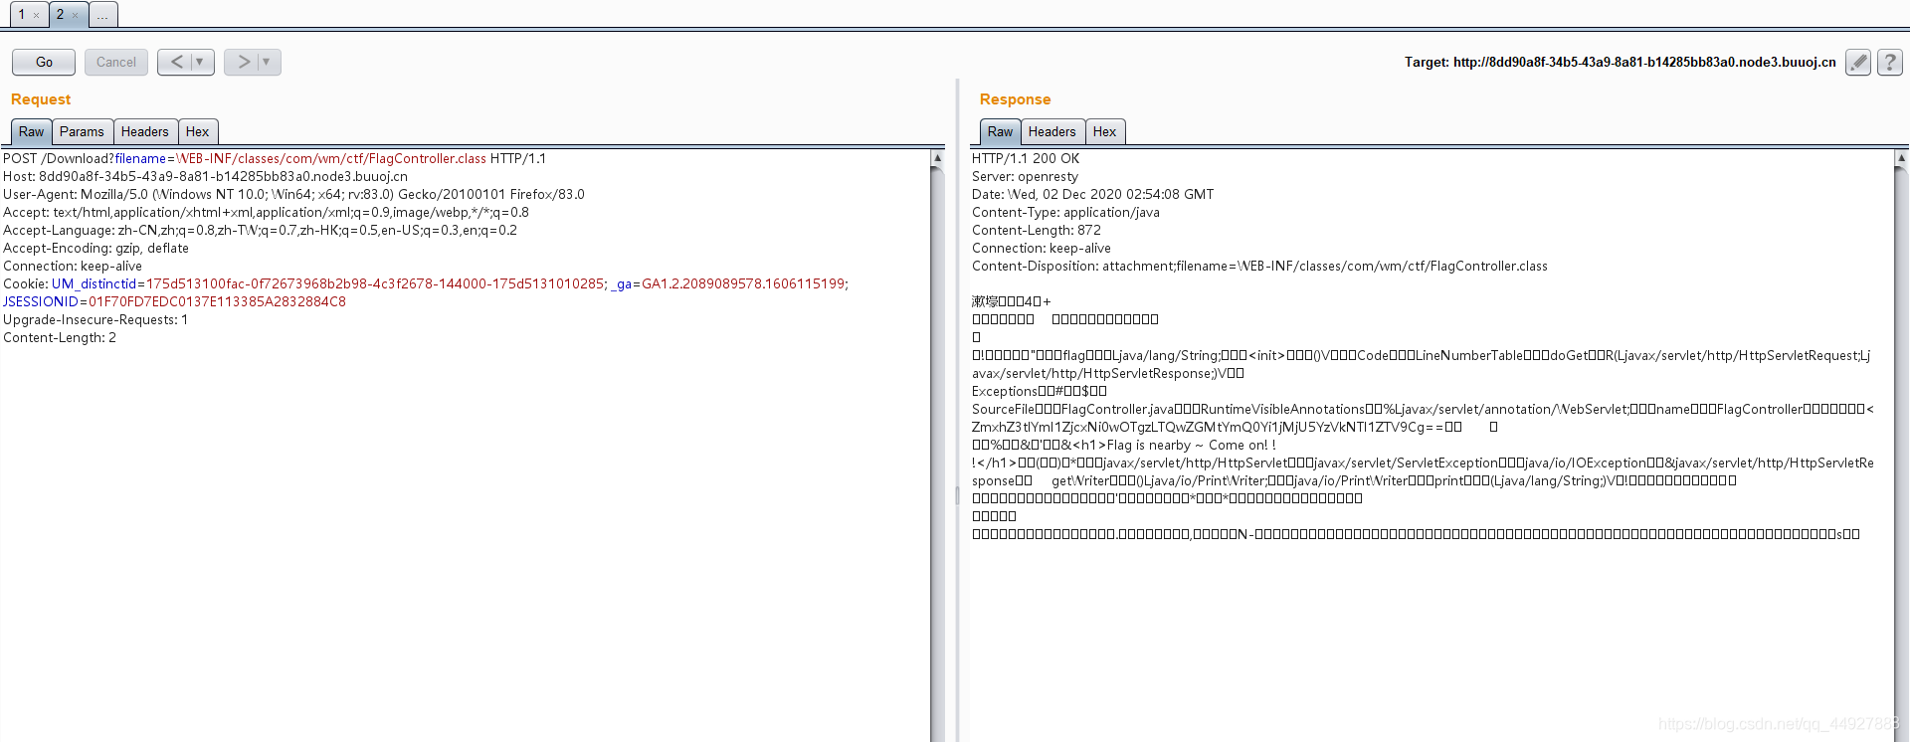Open help via question mark icon
The height and width of the screenshot is (742, 1910).
click(x=1890, y=62)
